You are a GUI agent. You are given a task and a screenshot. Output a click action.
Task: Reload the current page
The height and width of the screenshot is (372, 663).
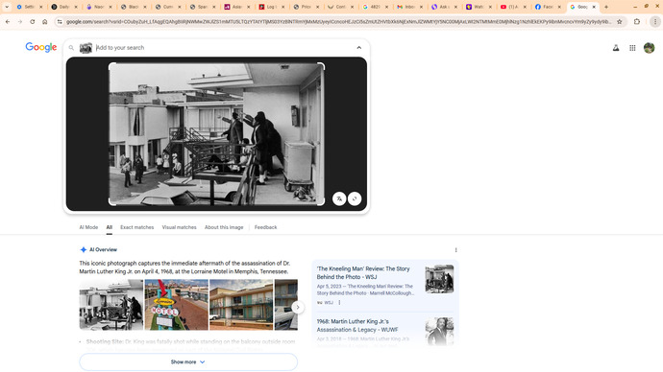pos(32,21)
